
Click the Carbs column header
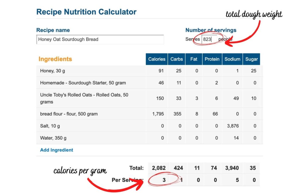pyautogui.click(x=177, y=59)
